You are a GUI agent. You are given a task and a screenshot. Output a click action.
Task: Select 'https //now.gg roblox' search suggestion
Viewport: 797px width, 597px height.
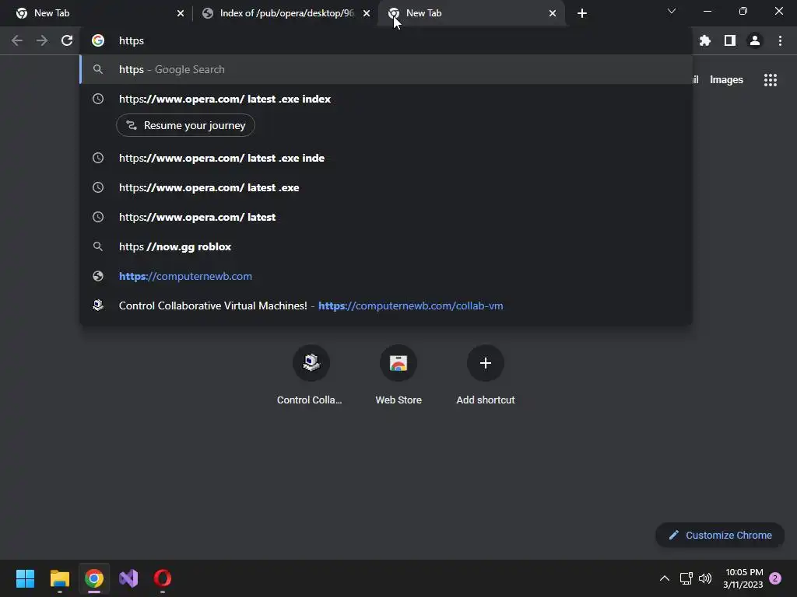pyautogui.click(x=386, y=246)
